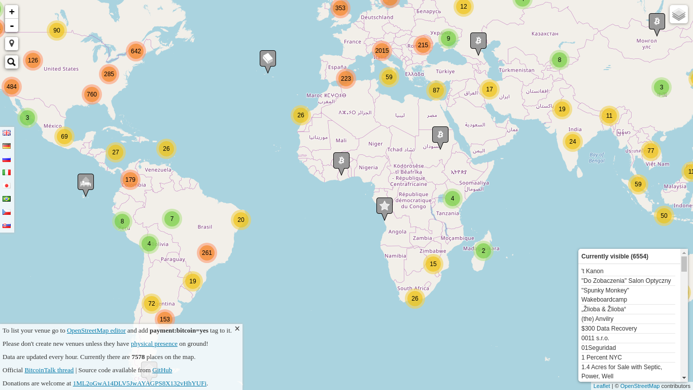The width and height of the screenshot is (693, 390).
Task: Choose the Brazilian flag language
Action: tap(7, 199)
